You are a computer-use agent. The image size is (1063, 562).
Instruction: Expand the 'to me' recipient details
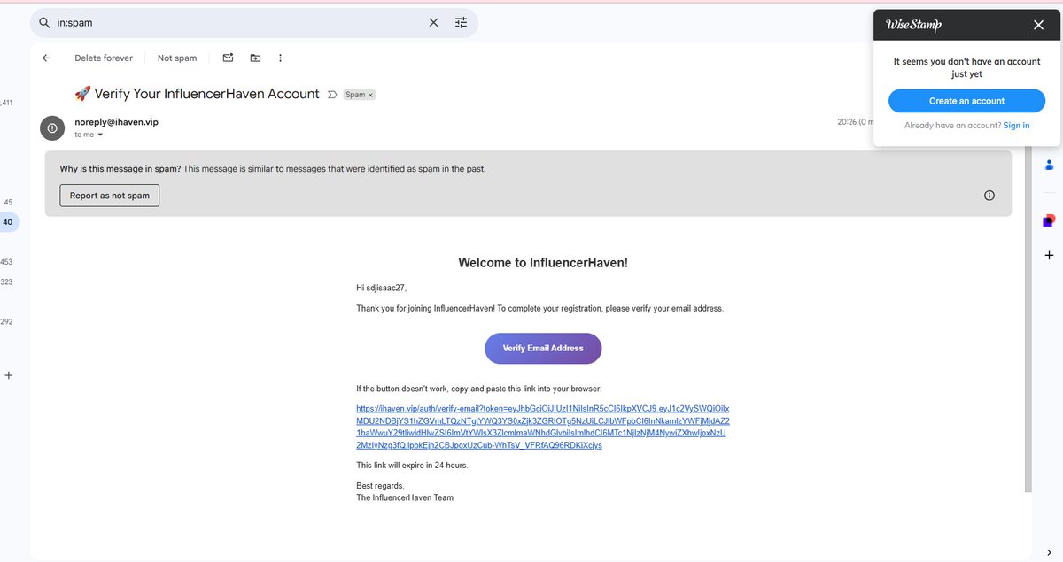click(100, 135)
